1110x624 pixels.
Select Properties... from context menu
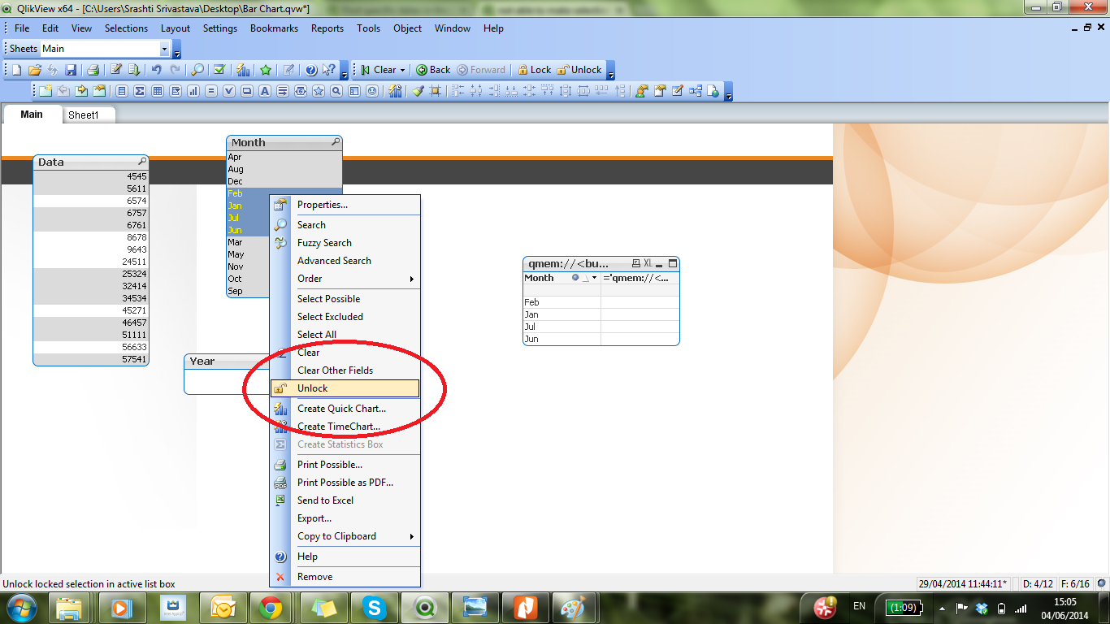345,205
